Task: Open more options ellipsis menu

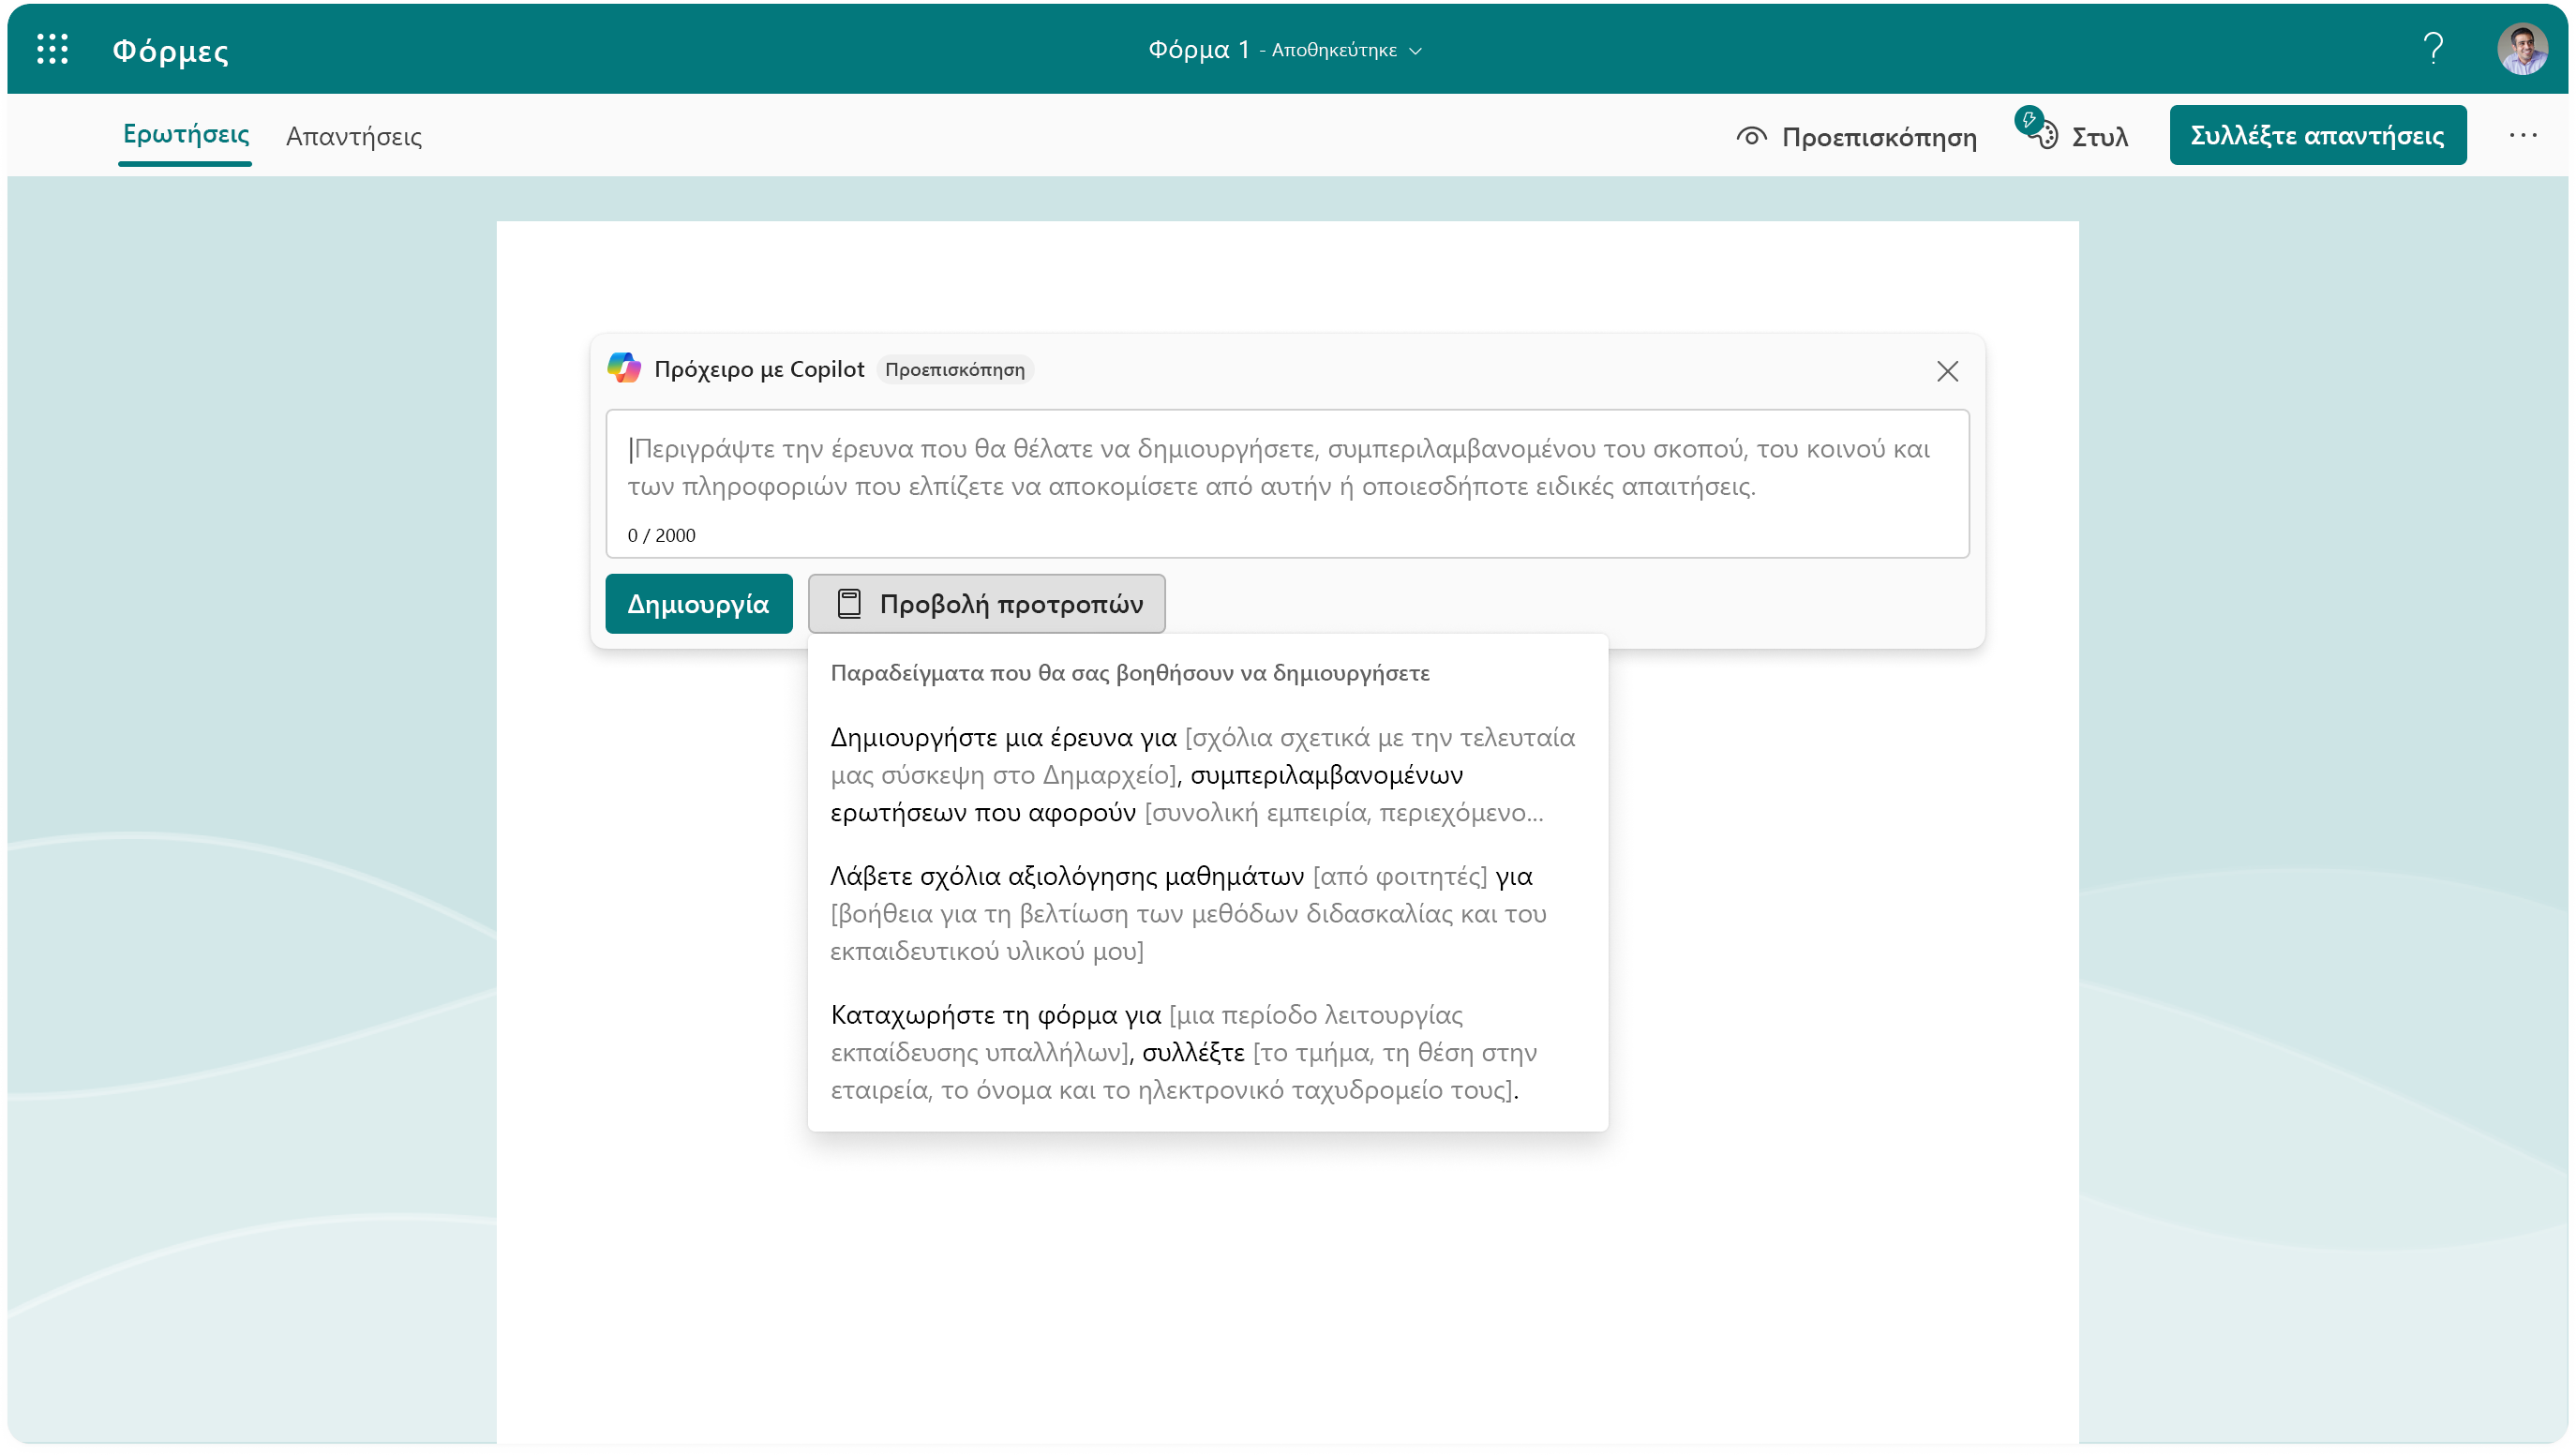Action: point(2521,135)
